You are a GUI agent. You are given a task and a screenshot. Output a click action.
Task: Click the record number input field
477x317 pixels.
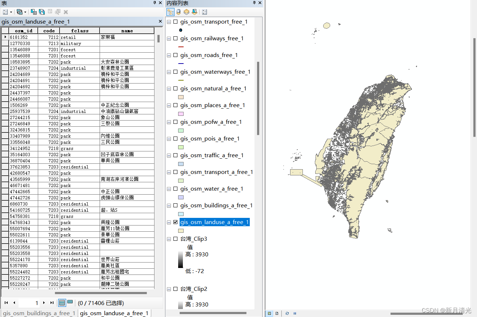(29, 302)
